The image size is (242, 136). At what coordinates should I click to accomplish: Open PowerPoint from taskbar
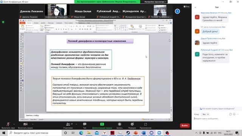pos(136,133)
